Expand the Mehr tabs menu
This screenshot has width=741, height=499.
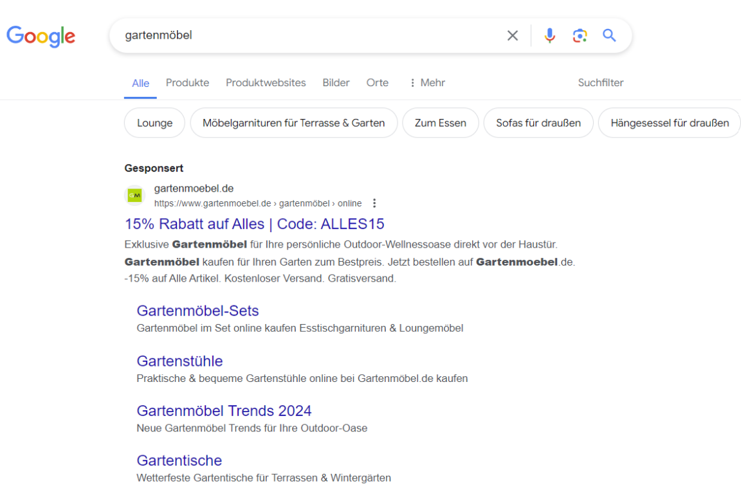426,83
